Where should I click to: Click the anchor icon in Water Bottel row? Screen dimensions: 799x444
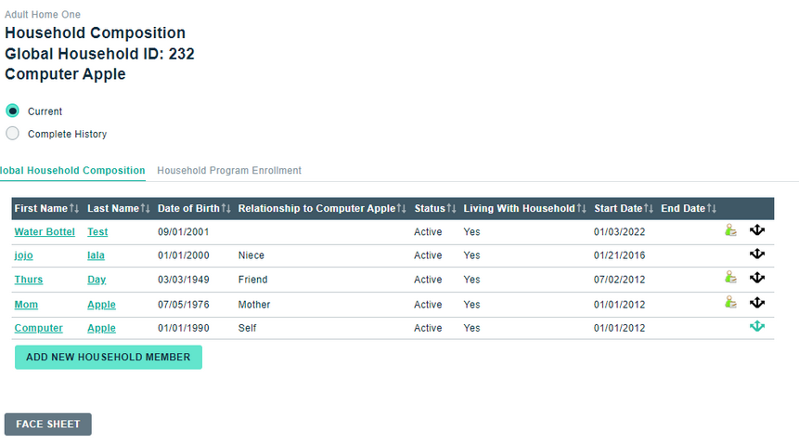coord(757,230)
